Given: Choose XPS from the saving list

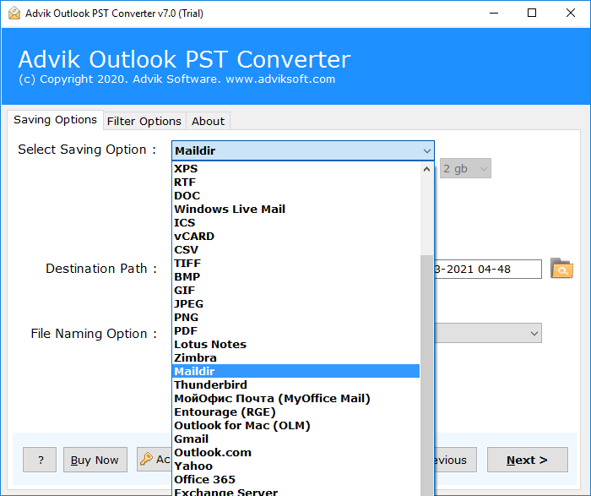Looking at the screenshot, I should point(295,169).
